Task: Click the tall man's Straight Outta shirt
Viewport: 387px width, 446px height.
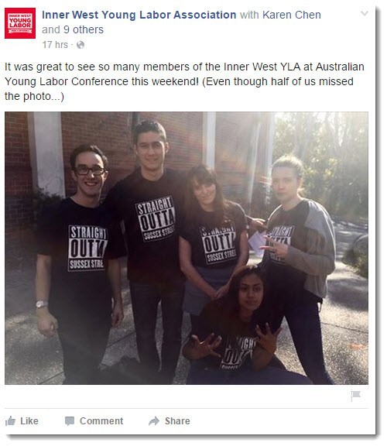Action: pyautogui.click(x=155, y=218)
